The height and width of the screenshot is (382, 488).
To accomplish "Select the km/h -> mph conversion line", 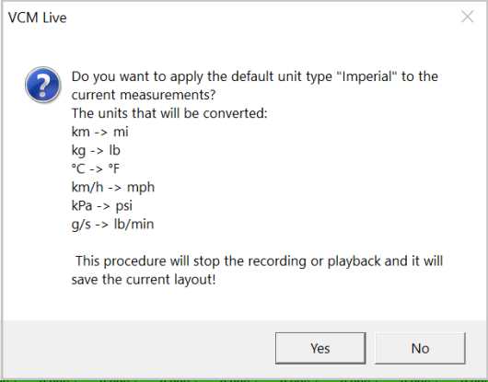I will point(113,187).
